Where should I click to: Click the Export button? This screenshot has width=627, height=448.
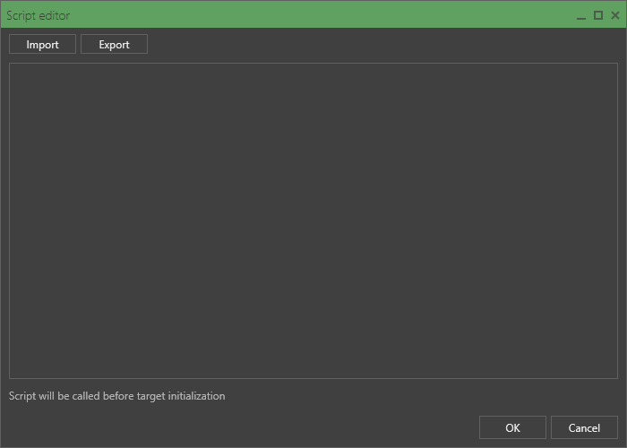tap(114, 44)
